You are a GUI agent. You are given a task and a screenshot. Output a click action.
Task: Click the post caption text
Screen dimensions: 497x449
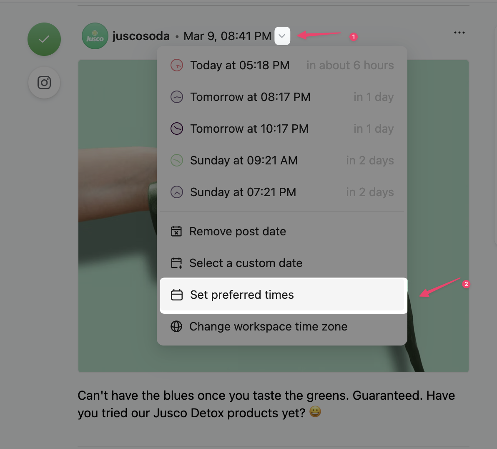[266, 404]
